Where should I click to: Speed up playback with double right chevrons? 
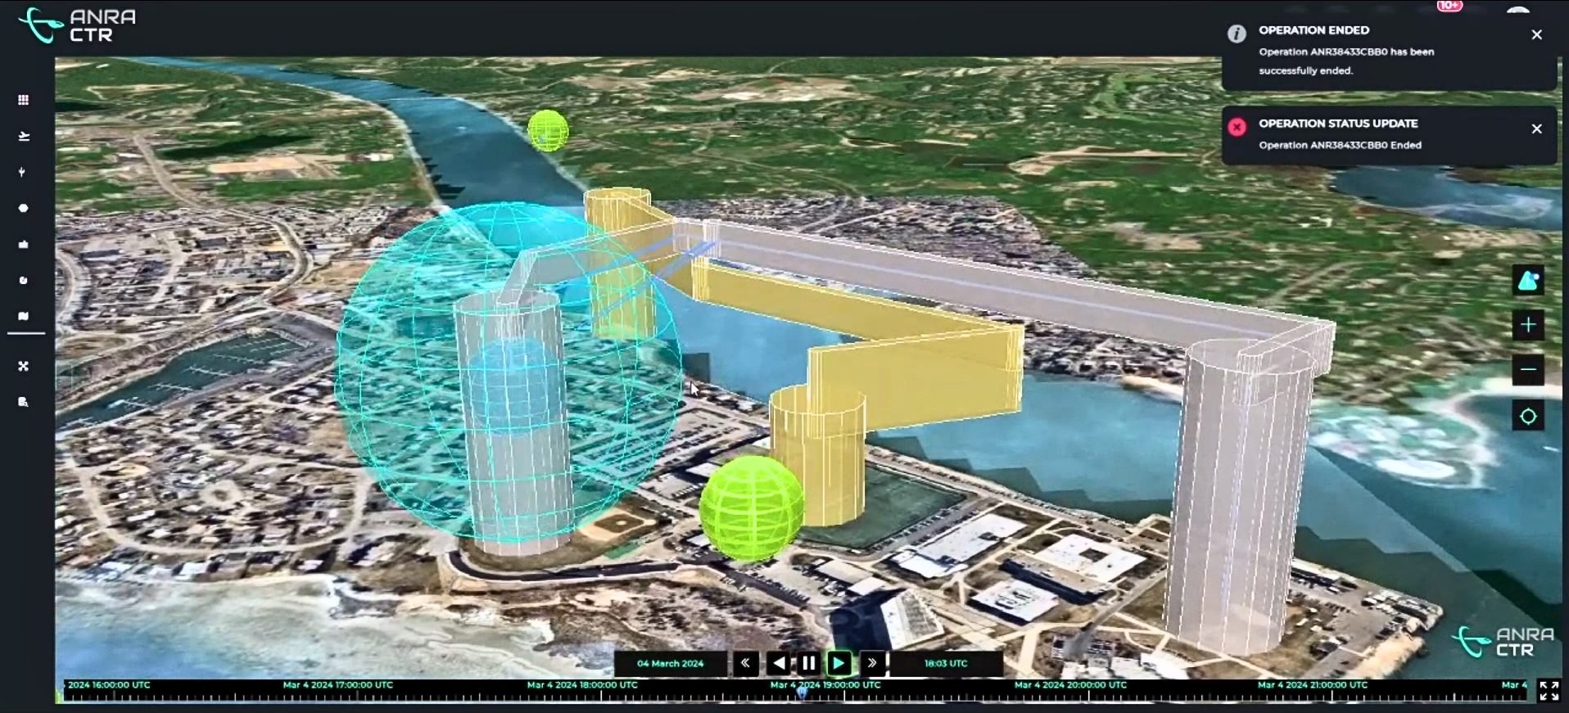[872, 663]
